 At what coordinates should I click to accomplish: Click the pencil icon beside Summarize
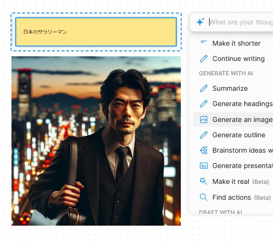point(203,88)
